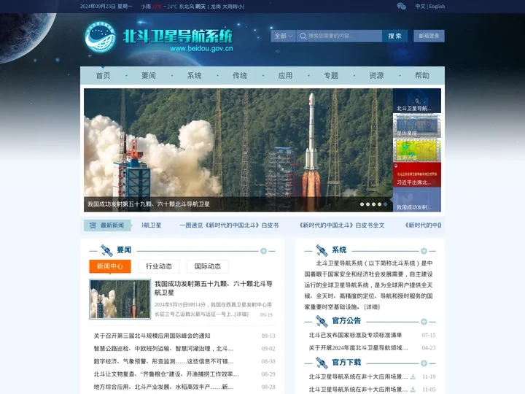Viewport: 525px width, 394px height.
Task: Click the satellite icon beside 系统
Action: click(x=322, y=250)
